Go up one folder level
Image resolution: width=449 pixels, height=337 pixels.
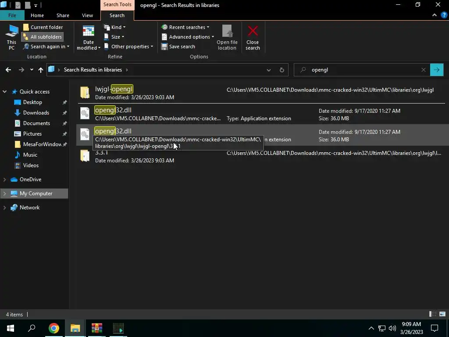[x=41, y=70]
